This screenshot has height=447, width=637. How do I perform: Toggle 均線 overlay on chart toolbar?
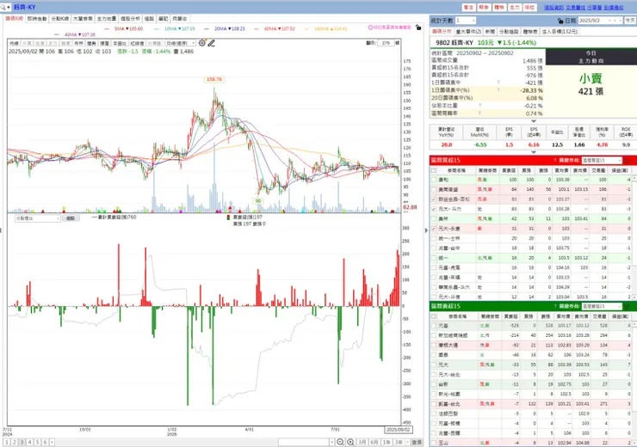coord(15,43)
